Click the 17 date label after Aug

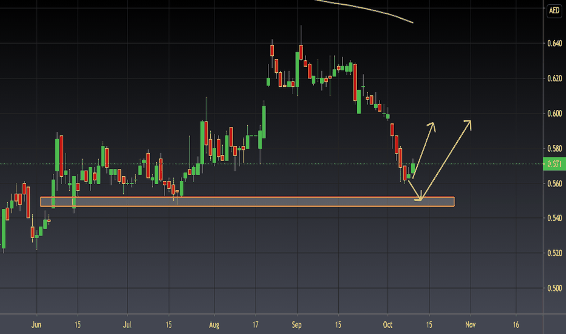coord(256,325)
